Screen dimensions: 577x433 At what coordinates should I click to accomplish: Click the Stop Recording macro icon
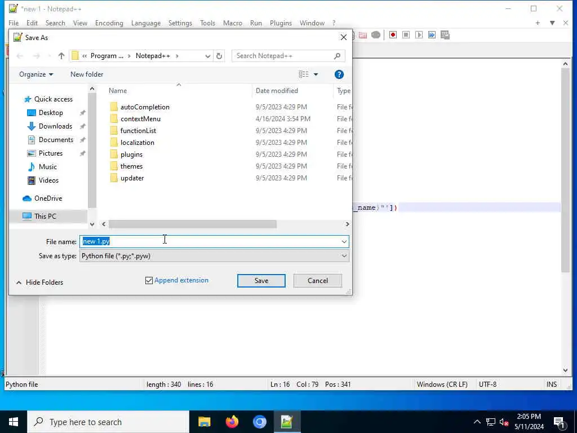406,34
